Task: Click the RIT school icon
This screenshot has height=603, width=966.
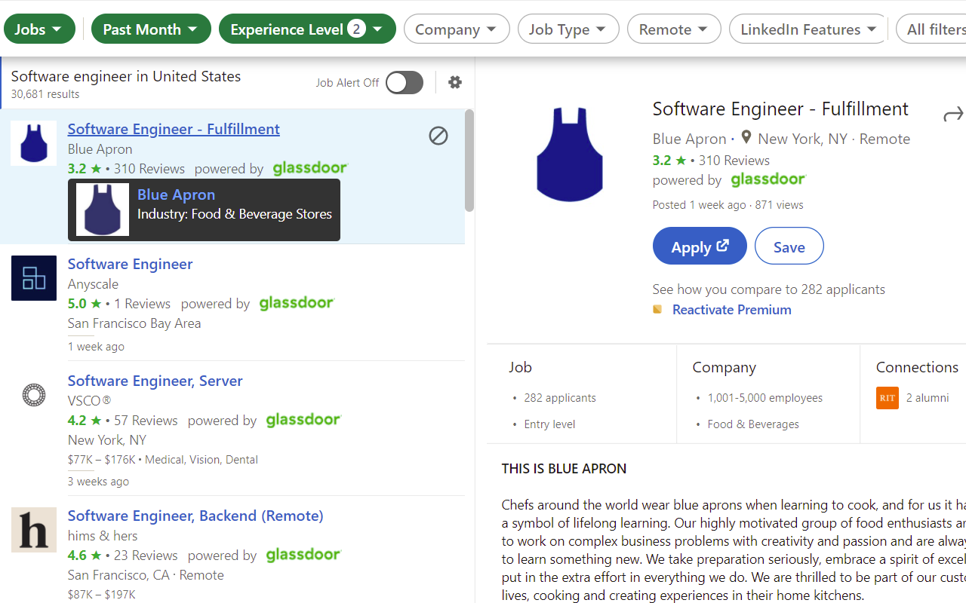Action: [888, 398]
